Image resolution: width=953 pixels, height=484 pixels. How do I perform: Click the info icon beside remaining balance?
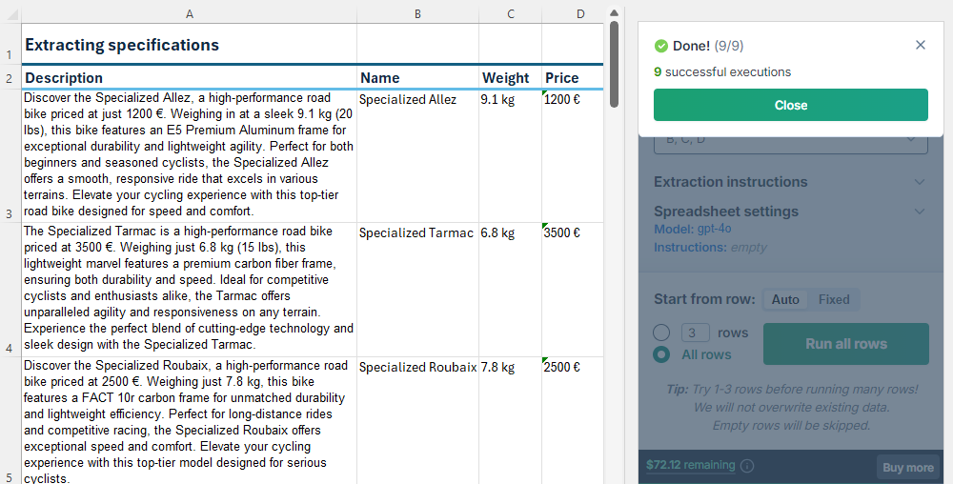coord(747,466)
